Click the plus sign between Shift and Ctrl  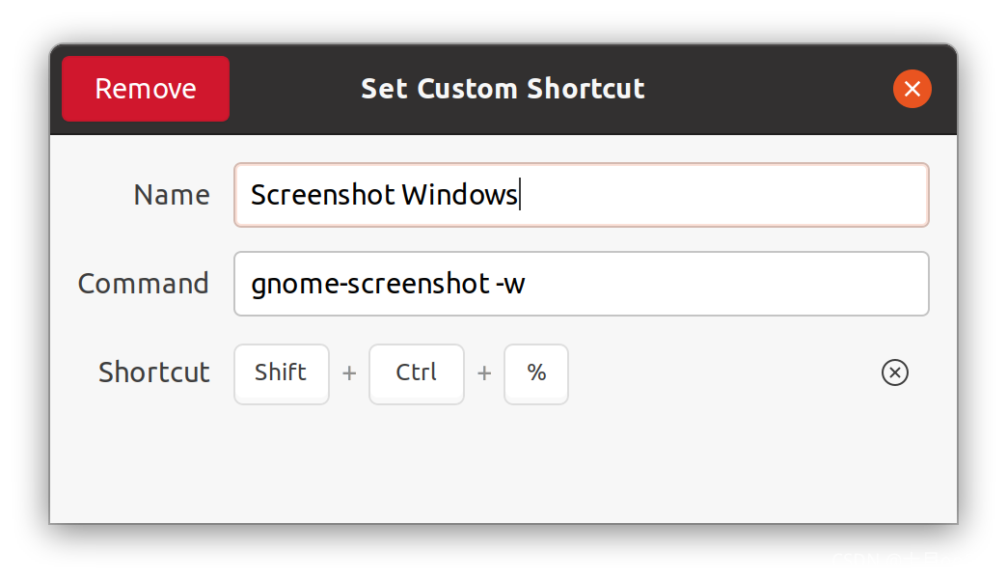[x=349, y=373]
